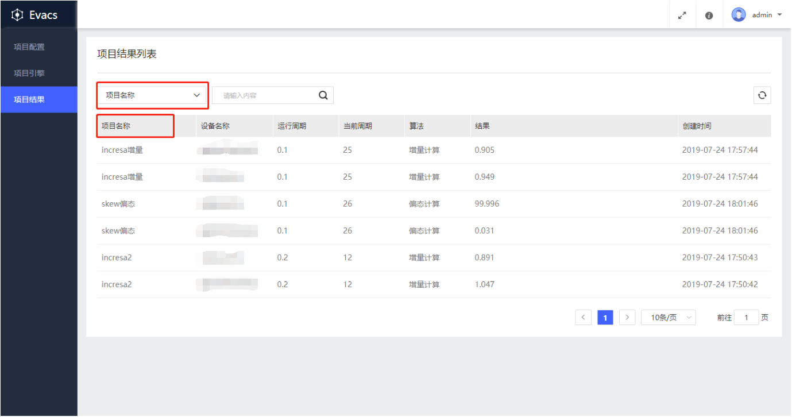The height and width of the screenshot is (417, 792).
Task: Focus the 请输入内容 search field
Action: pyautogui.click(x=264, y=95)
